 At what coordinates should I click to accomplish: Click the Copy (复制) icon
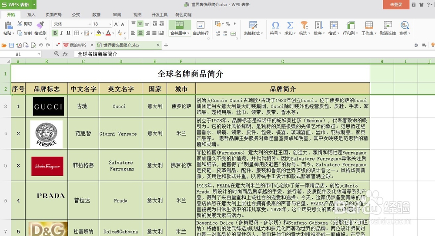20,33
